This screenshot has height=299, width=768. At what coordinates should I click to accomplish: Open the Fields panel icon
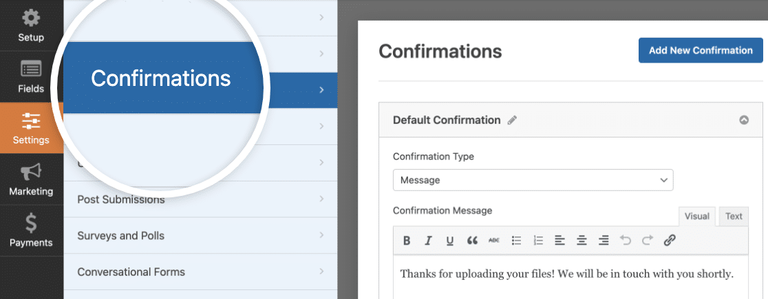[31, 77]
